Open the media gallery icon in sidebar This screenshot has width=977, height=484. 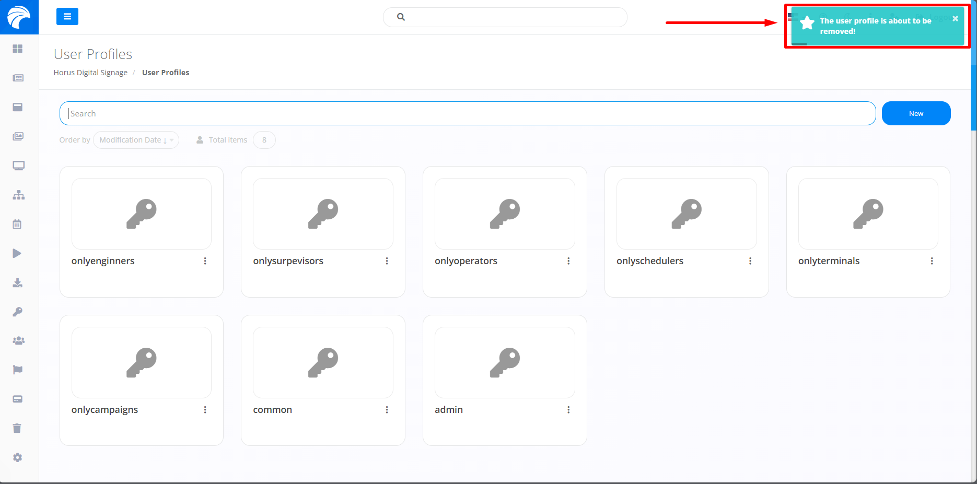(18, 136)
